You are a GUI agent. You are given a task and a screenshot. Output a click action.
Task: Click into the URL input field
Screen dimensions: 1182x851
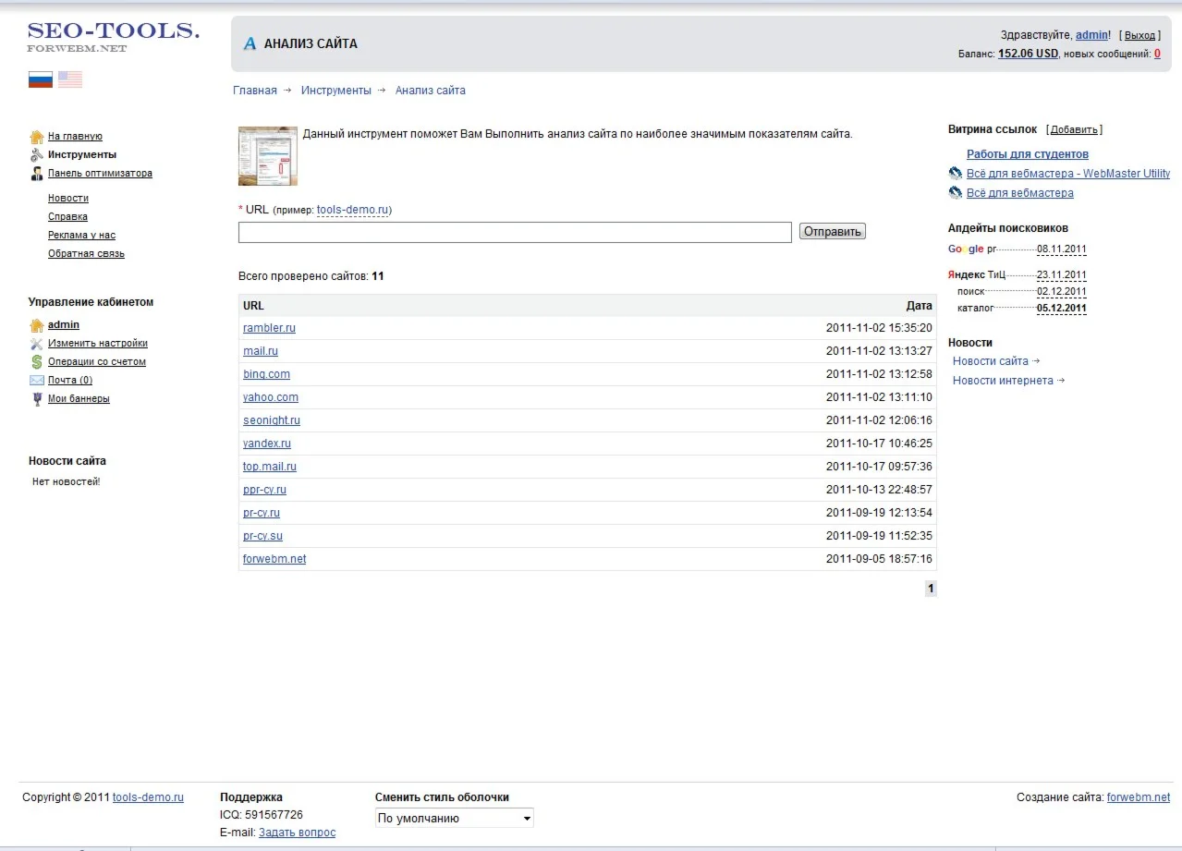515,232
